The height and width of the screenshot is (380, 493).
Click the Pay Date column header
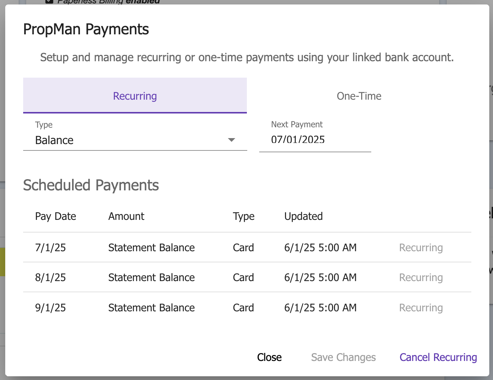click(55, 217)
